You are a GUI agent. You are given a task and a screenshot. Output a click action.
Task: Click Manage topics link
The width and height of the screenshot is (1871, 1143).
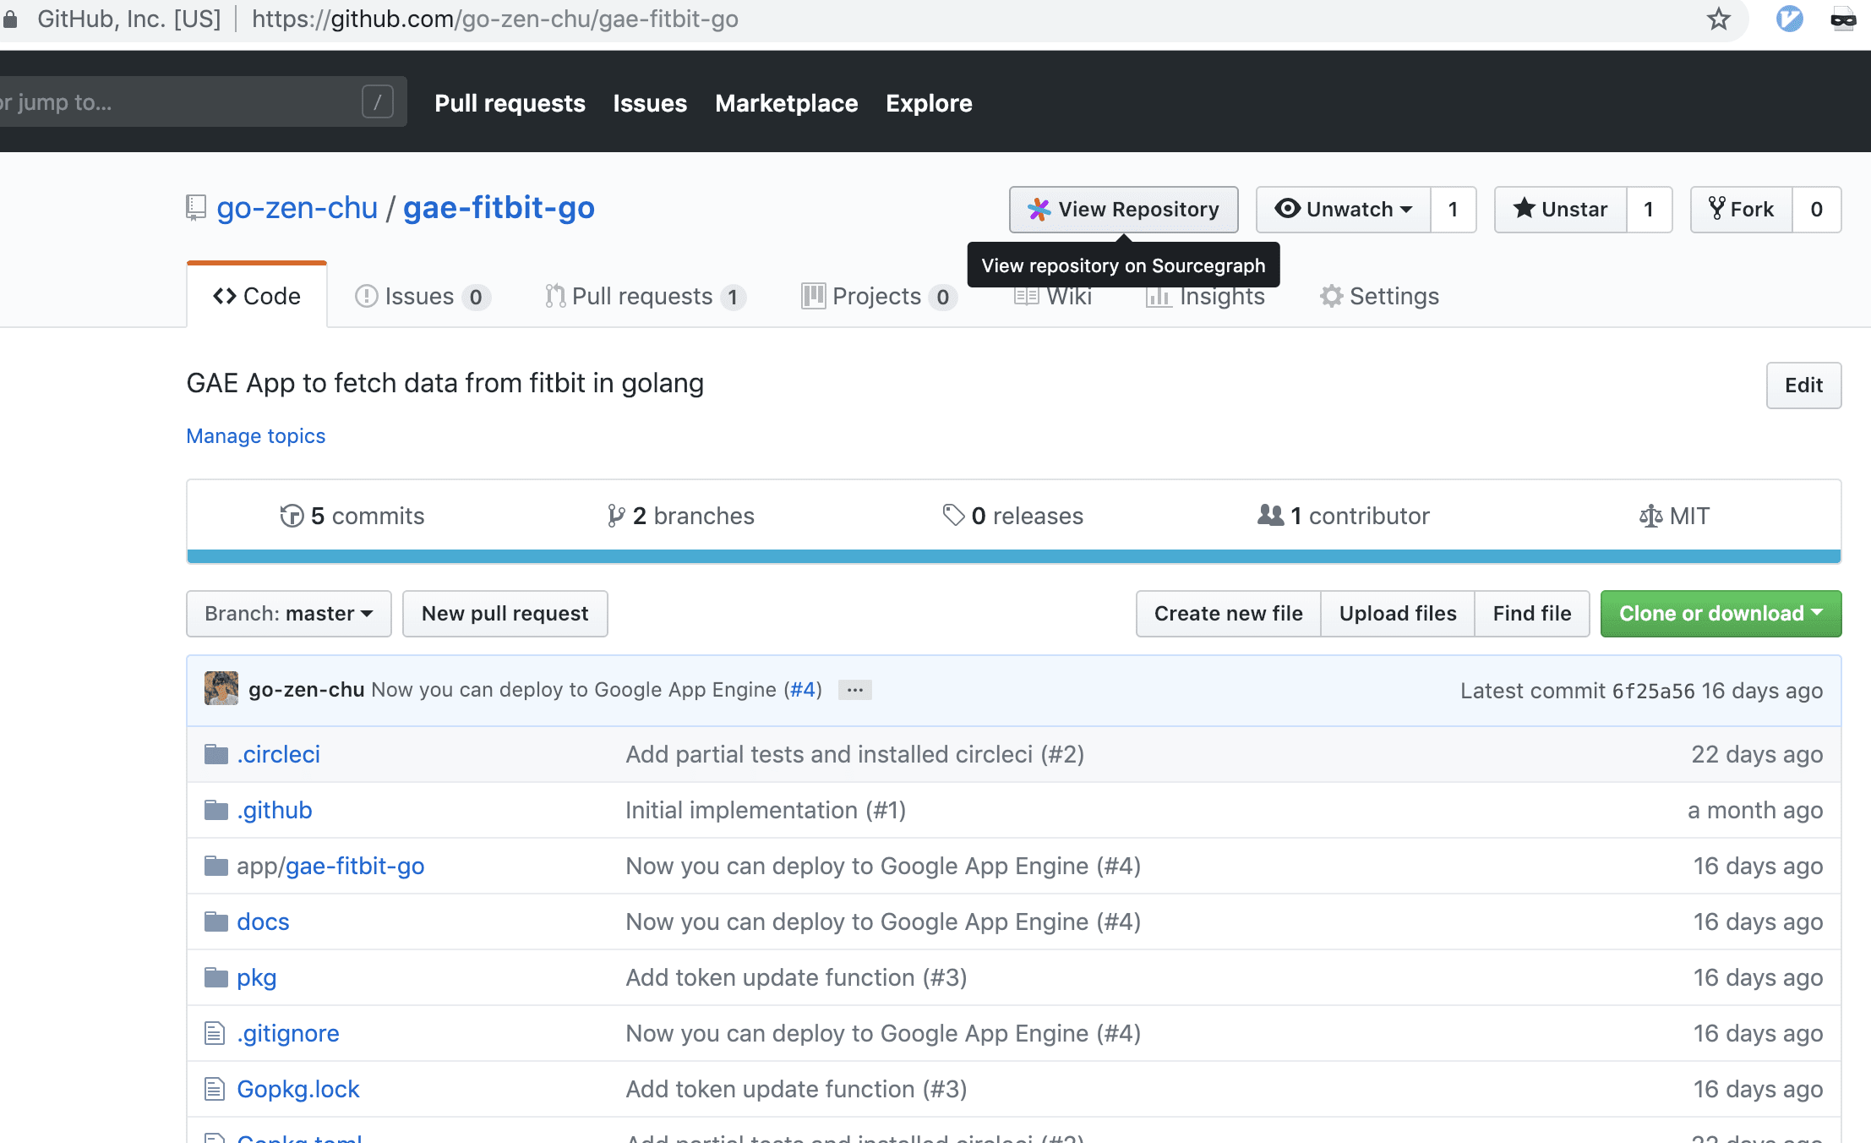pos(255,436)
